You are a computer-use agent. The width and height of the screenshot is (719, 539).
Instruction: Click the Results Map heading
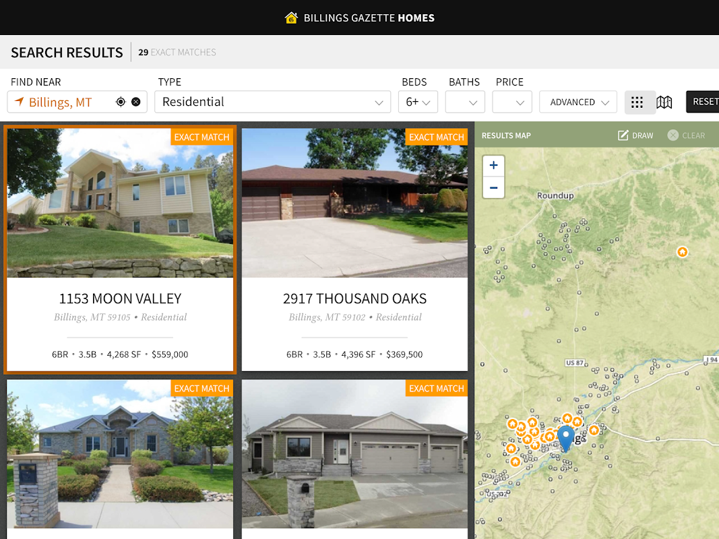[506, 135]
